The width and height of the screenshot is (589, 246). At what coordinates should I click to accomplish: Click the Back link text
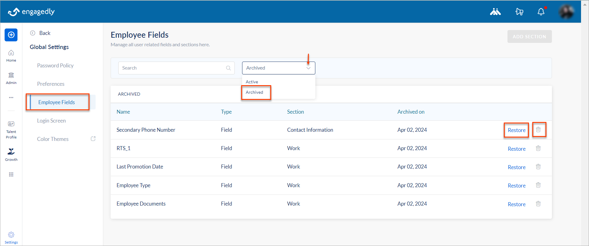[x=45, y=33]
